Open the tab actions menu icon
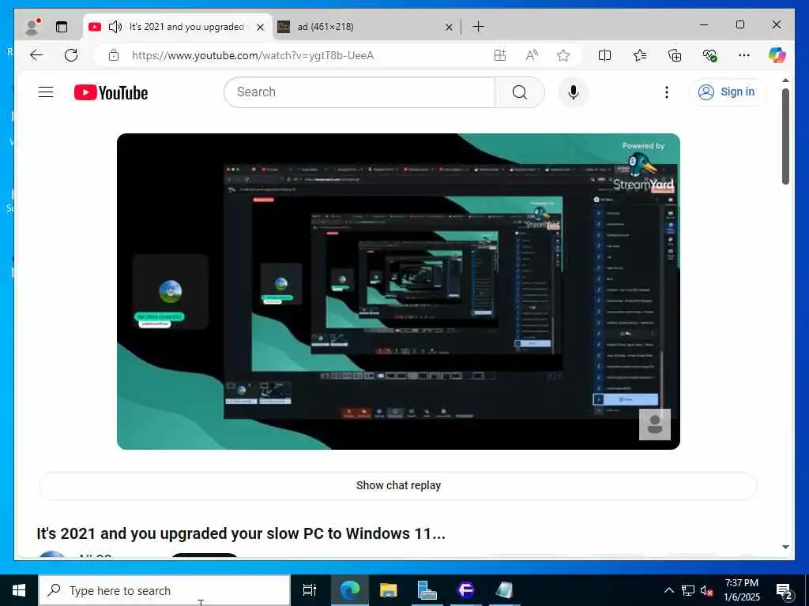The height and width of the screenshot is (606, 809). (62, 27)
